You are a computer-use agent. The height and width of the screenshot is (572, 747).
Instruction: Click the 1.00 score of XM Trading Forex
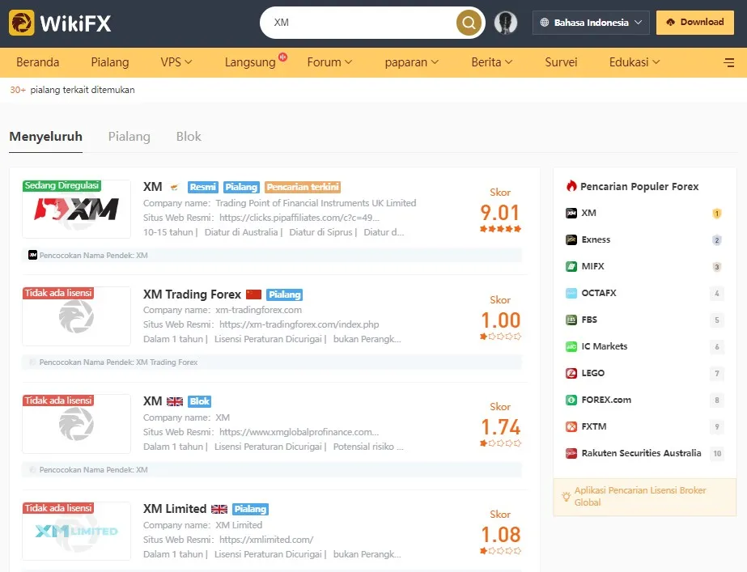[x=500, y=320]
